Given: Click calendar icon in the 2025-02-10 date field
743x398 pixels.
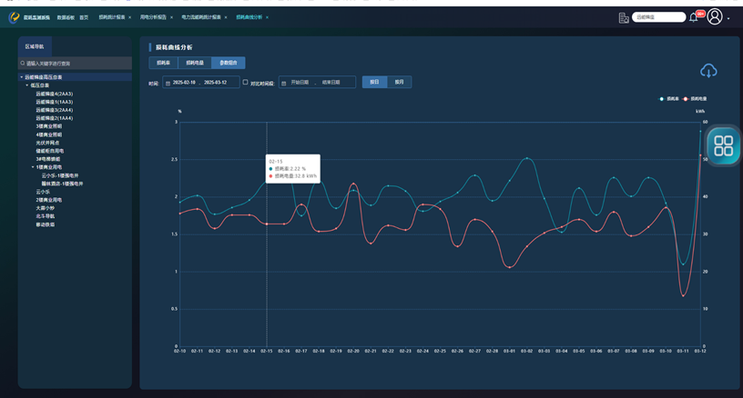Looking at the screenshot, I should (168, 83).
